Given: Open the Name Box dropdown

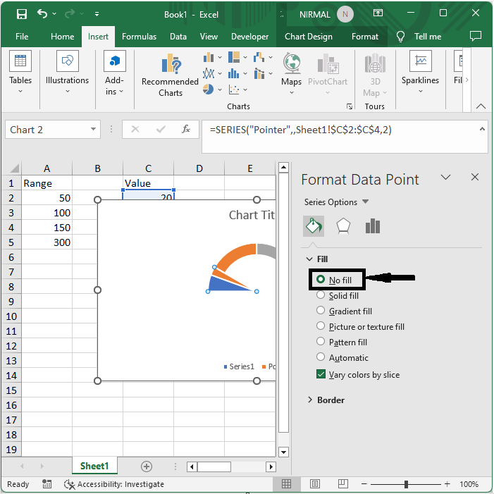Looking at the screenshot, I should pos(93,129).
